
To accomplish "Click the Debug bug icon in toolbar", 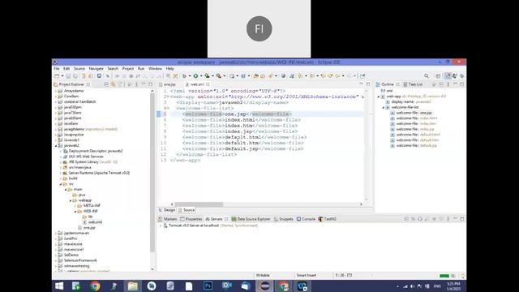I will (184, 75).
